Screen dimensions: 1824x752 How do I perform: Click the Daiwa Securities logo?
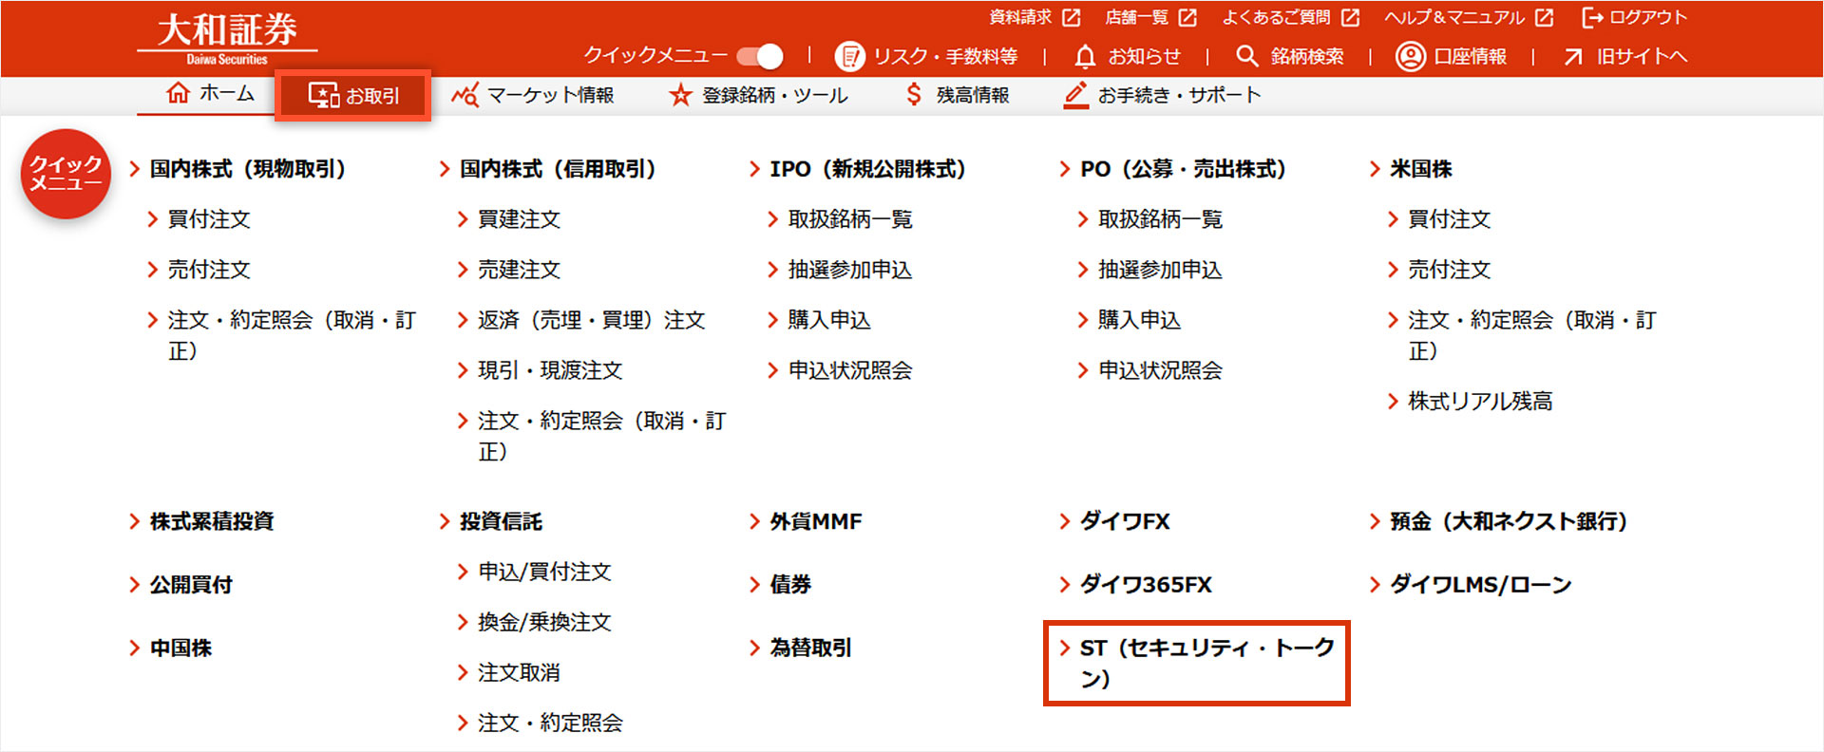pos(227,38)
